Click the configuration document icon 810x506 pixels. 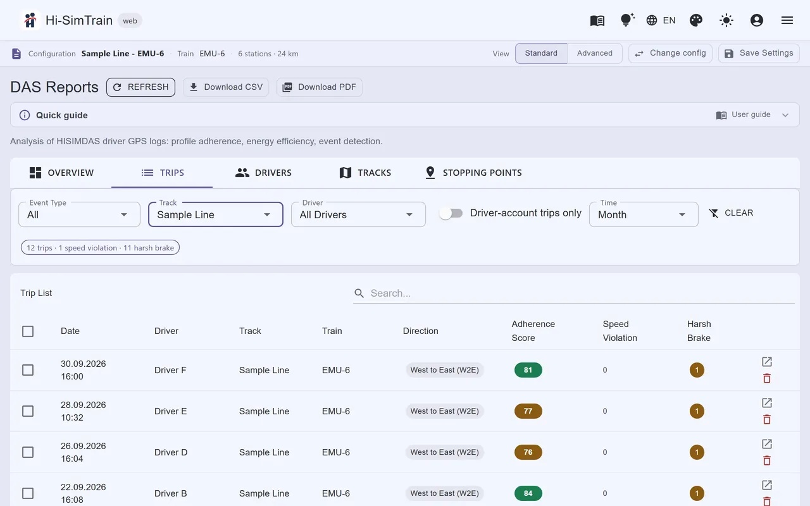tap(16, 54)
